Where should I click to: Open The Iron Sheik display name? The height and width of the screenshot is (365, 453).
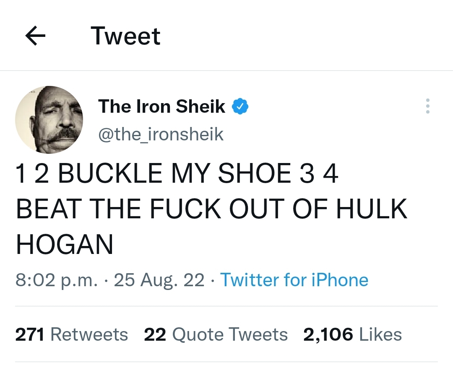coord(161,106)
